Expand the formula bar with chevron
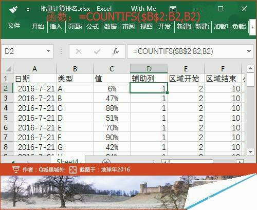The image size is (257, 210). coord(249,51)
